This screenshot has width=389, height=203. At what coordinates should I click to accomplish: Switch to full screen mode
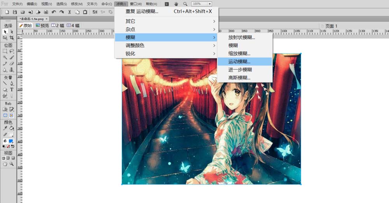click(13, 158)
